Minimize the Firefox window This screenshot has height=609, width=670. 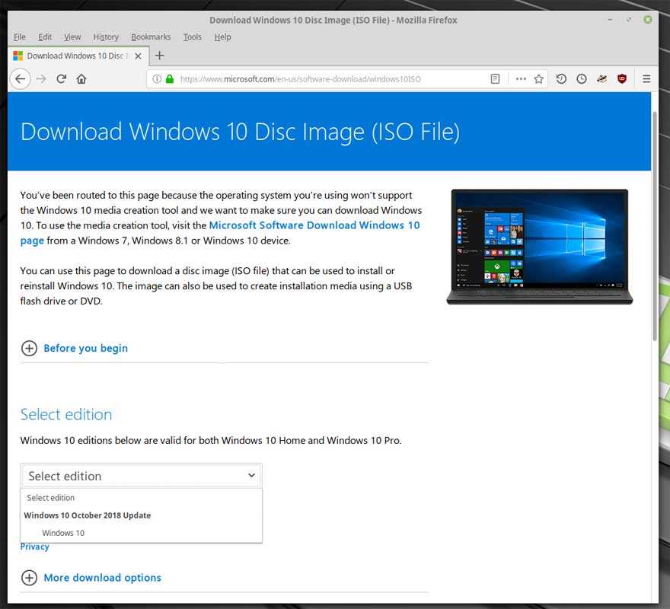click(610, 20)
